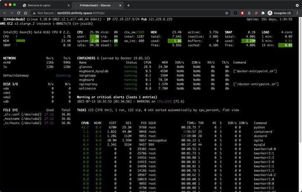Image resolution: width=302 pixels, height=192 pixels.
Task: Reload the Glances page
Action: point(19,13)
